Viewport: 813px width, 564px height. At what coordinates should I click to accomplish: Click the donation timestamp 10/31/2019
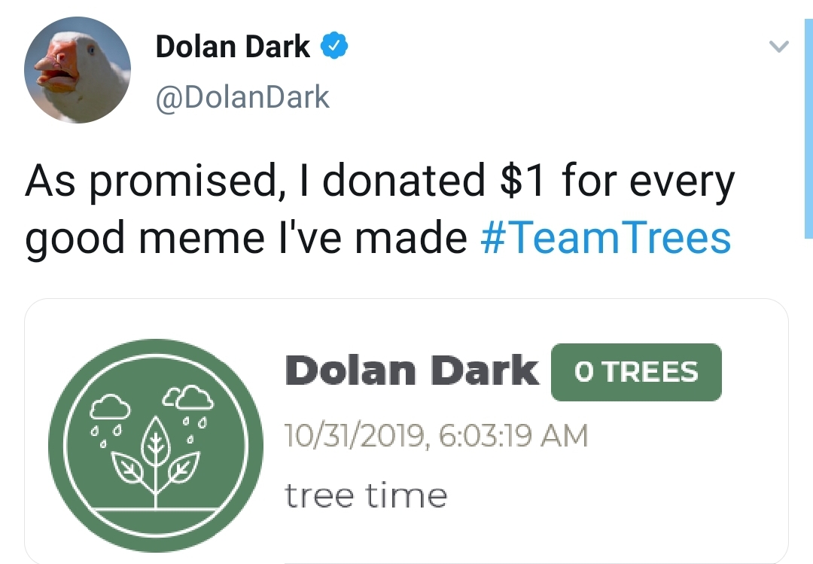point(437,434)
